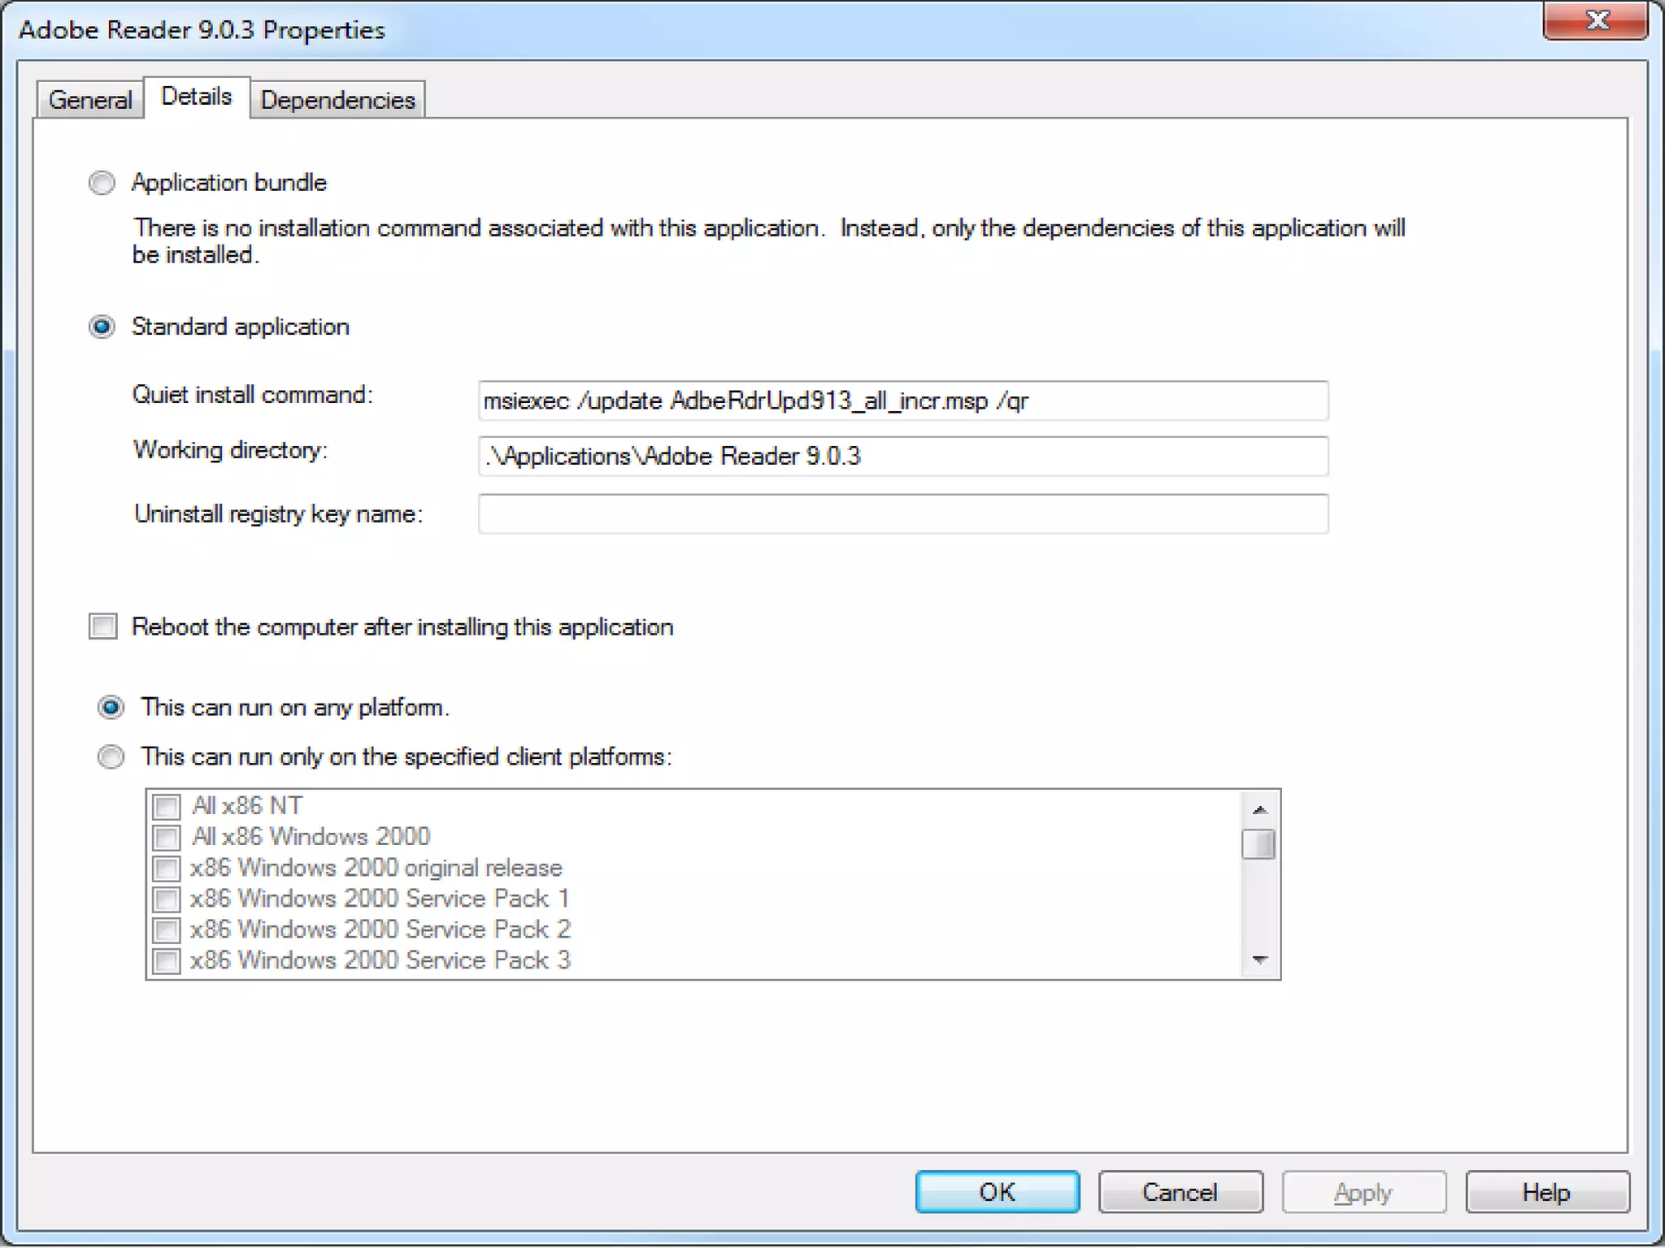Close the Adobe Reader Properties dialog
The width and height of the screenshot is (1665, 1248).
pos(1596,21)
